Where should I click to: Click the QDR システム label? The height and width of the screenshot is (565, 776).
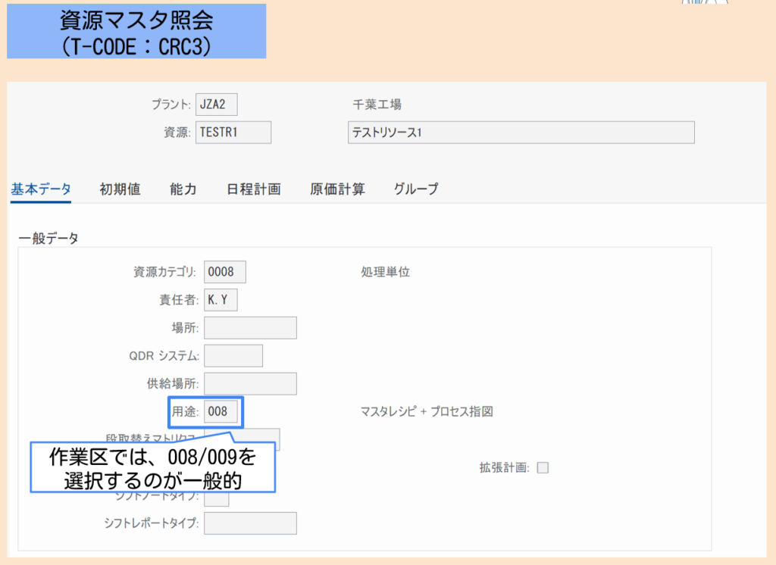[164, 356]
